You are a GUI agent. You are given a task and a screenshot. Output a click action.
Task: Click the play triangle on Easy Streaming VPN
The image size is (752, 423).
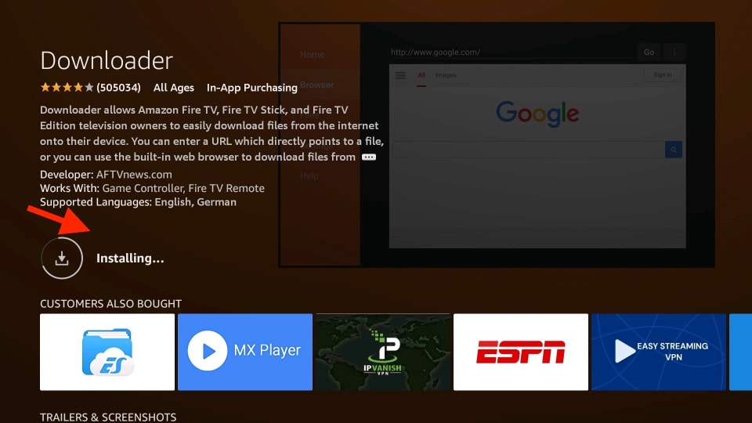625,351
